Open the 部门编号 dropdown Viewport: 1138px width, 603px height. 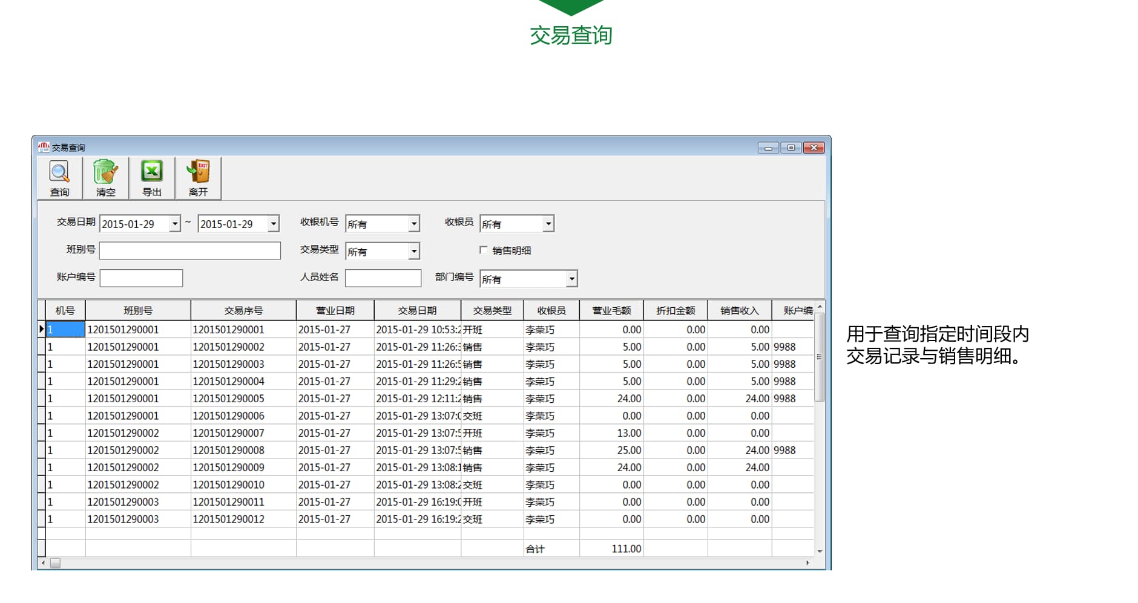pyautogui.click(x=571, y=278)
